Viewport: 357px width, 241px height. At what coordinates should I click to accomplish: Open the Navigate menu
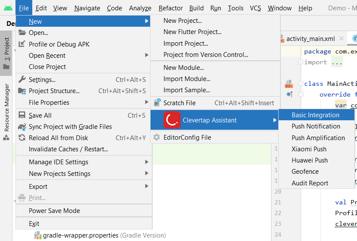pos(87,8)
